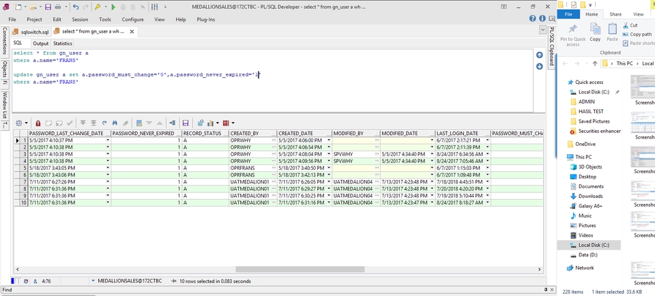Expand the quick access toolbar customize arrow

(165, 7)
